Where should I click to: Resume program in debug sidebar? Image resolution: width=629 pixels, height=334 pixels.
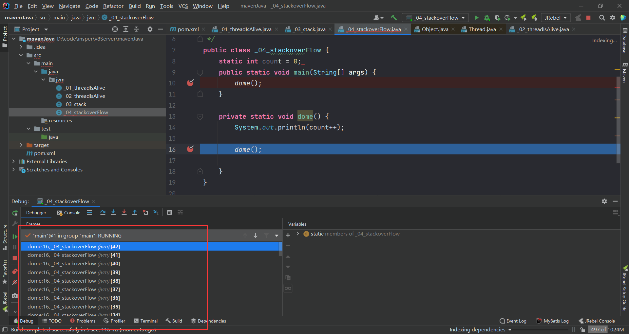point(14,237)
